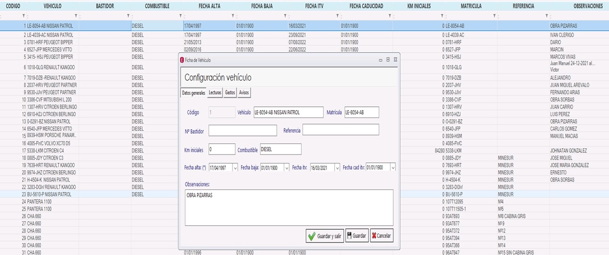Click the KM INICIALES column filter funnel

(x=442, y=16)
